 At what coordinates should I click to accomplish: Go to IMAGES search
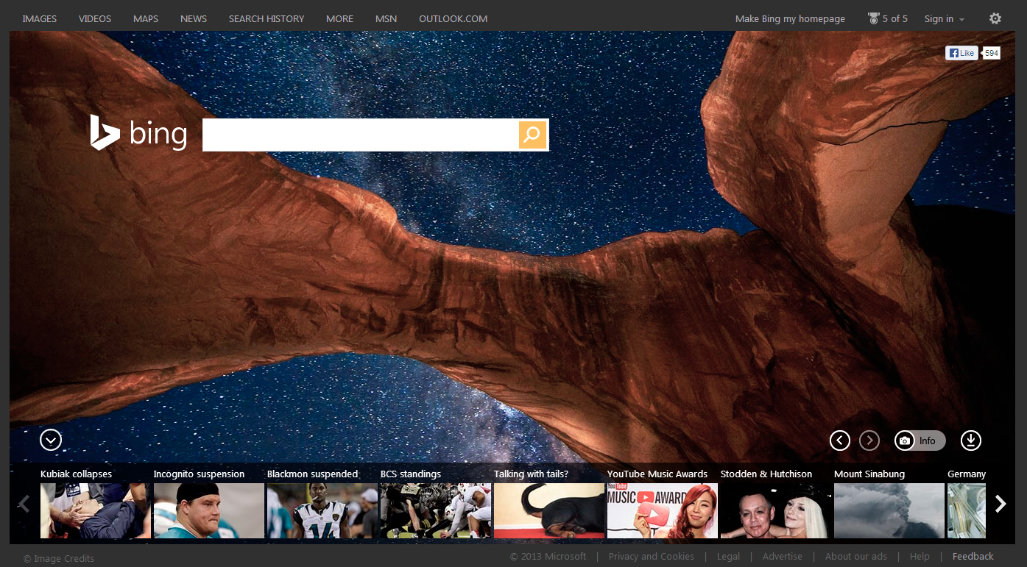pos(40,19)
